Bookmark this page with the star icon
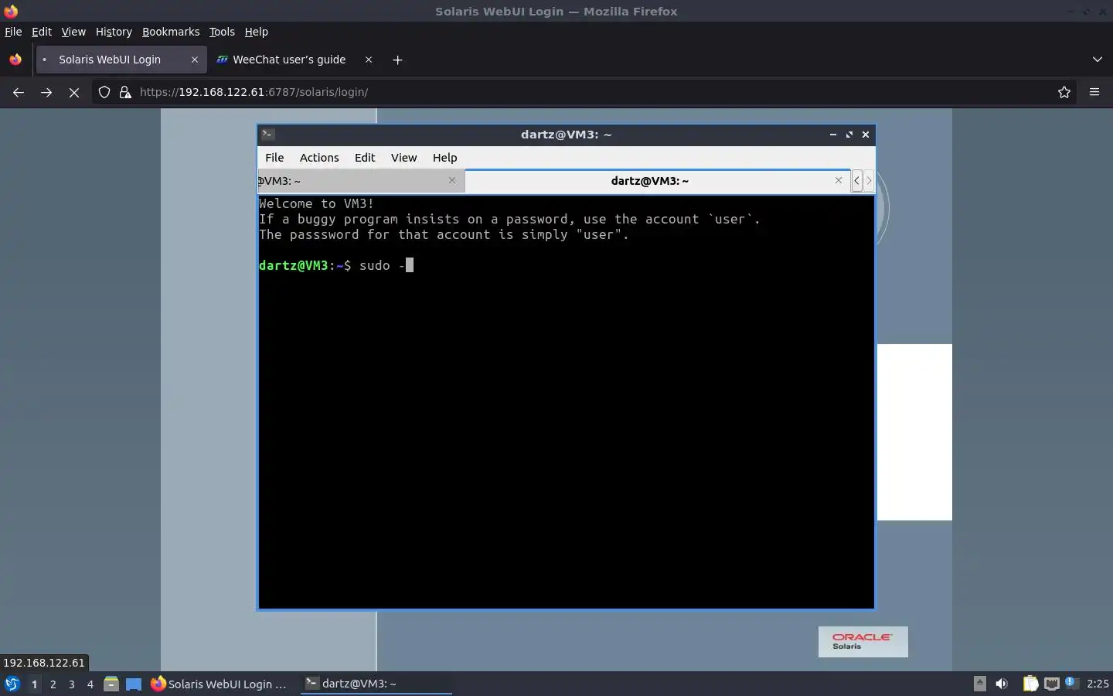 (x=1064, y=92)
